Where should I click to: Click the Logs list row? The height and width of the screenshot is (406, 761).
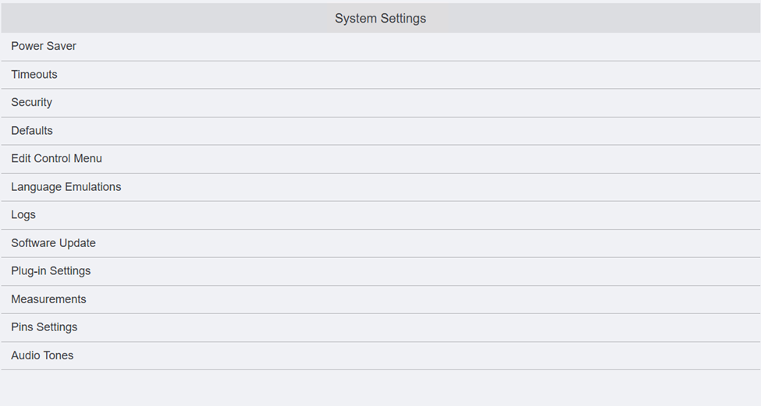pyautogui.click(x=380, y=214)
